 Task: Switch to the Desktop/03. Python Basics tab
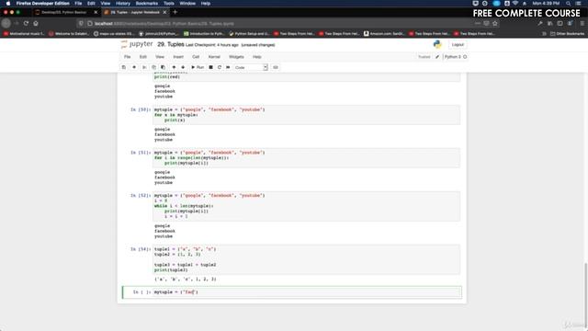click(63, 12)
